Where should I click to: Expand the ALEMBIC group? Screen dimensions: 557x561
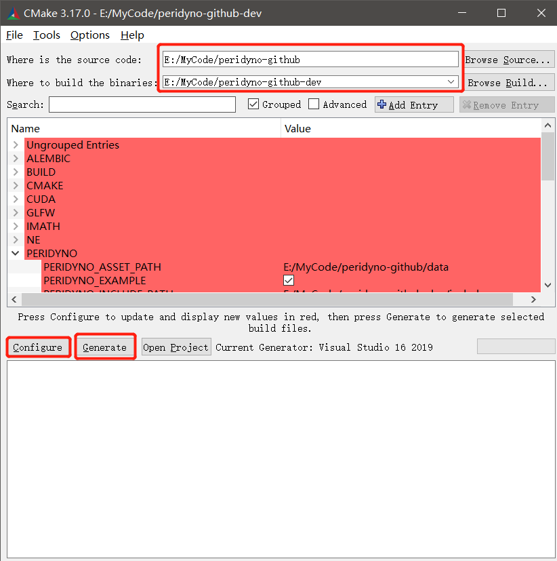(16, 159)
